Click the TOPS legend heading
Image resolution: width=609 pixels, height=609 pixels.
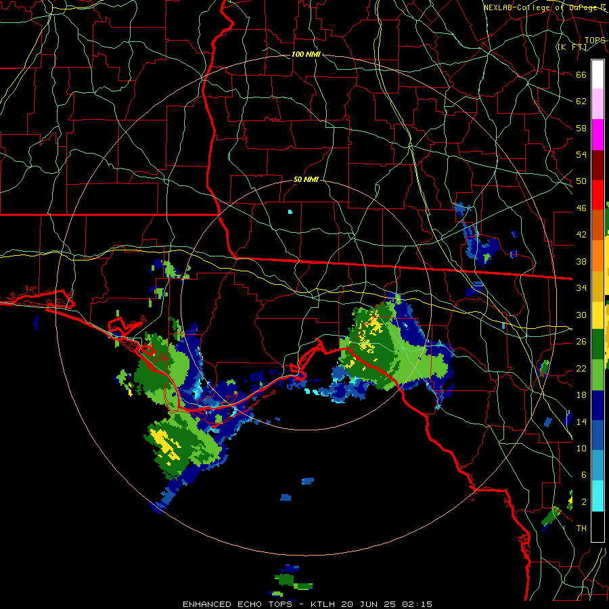(x=595, y=41)
